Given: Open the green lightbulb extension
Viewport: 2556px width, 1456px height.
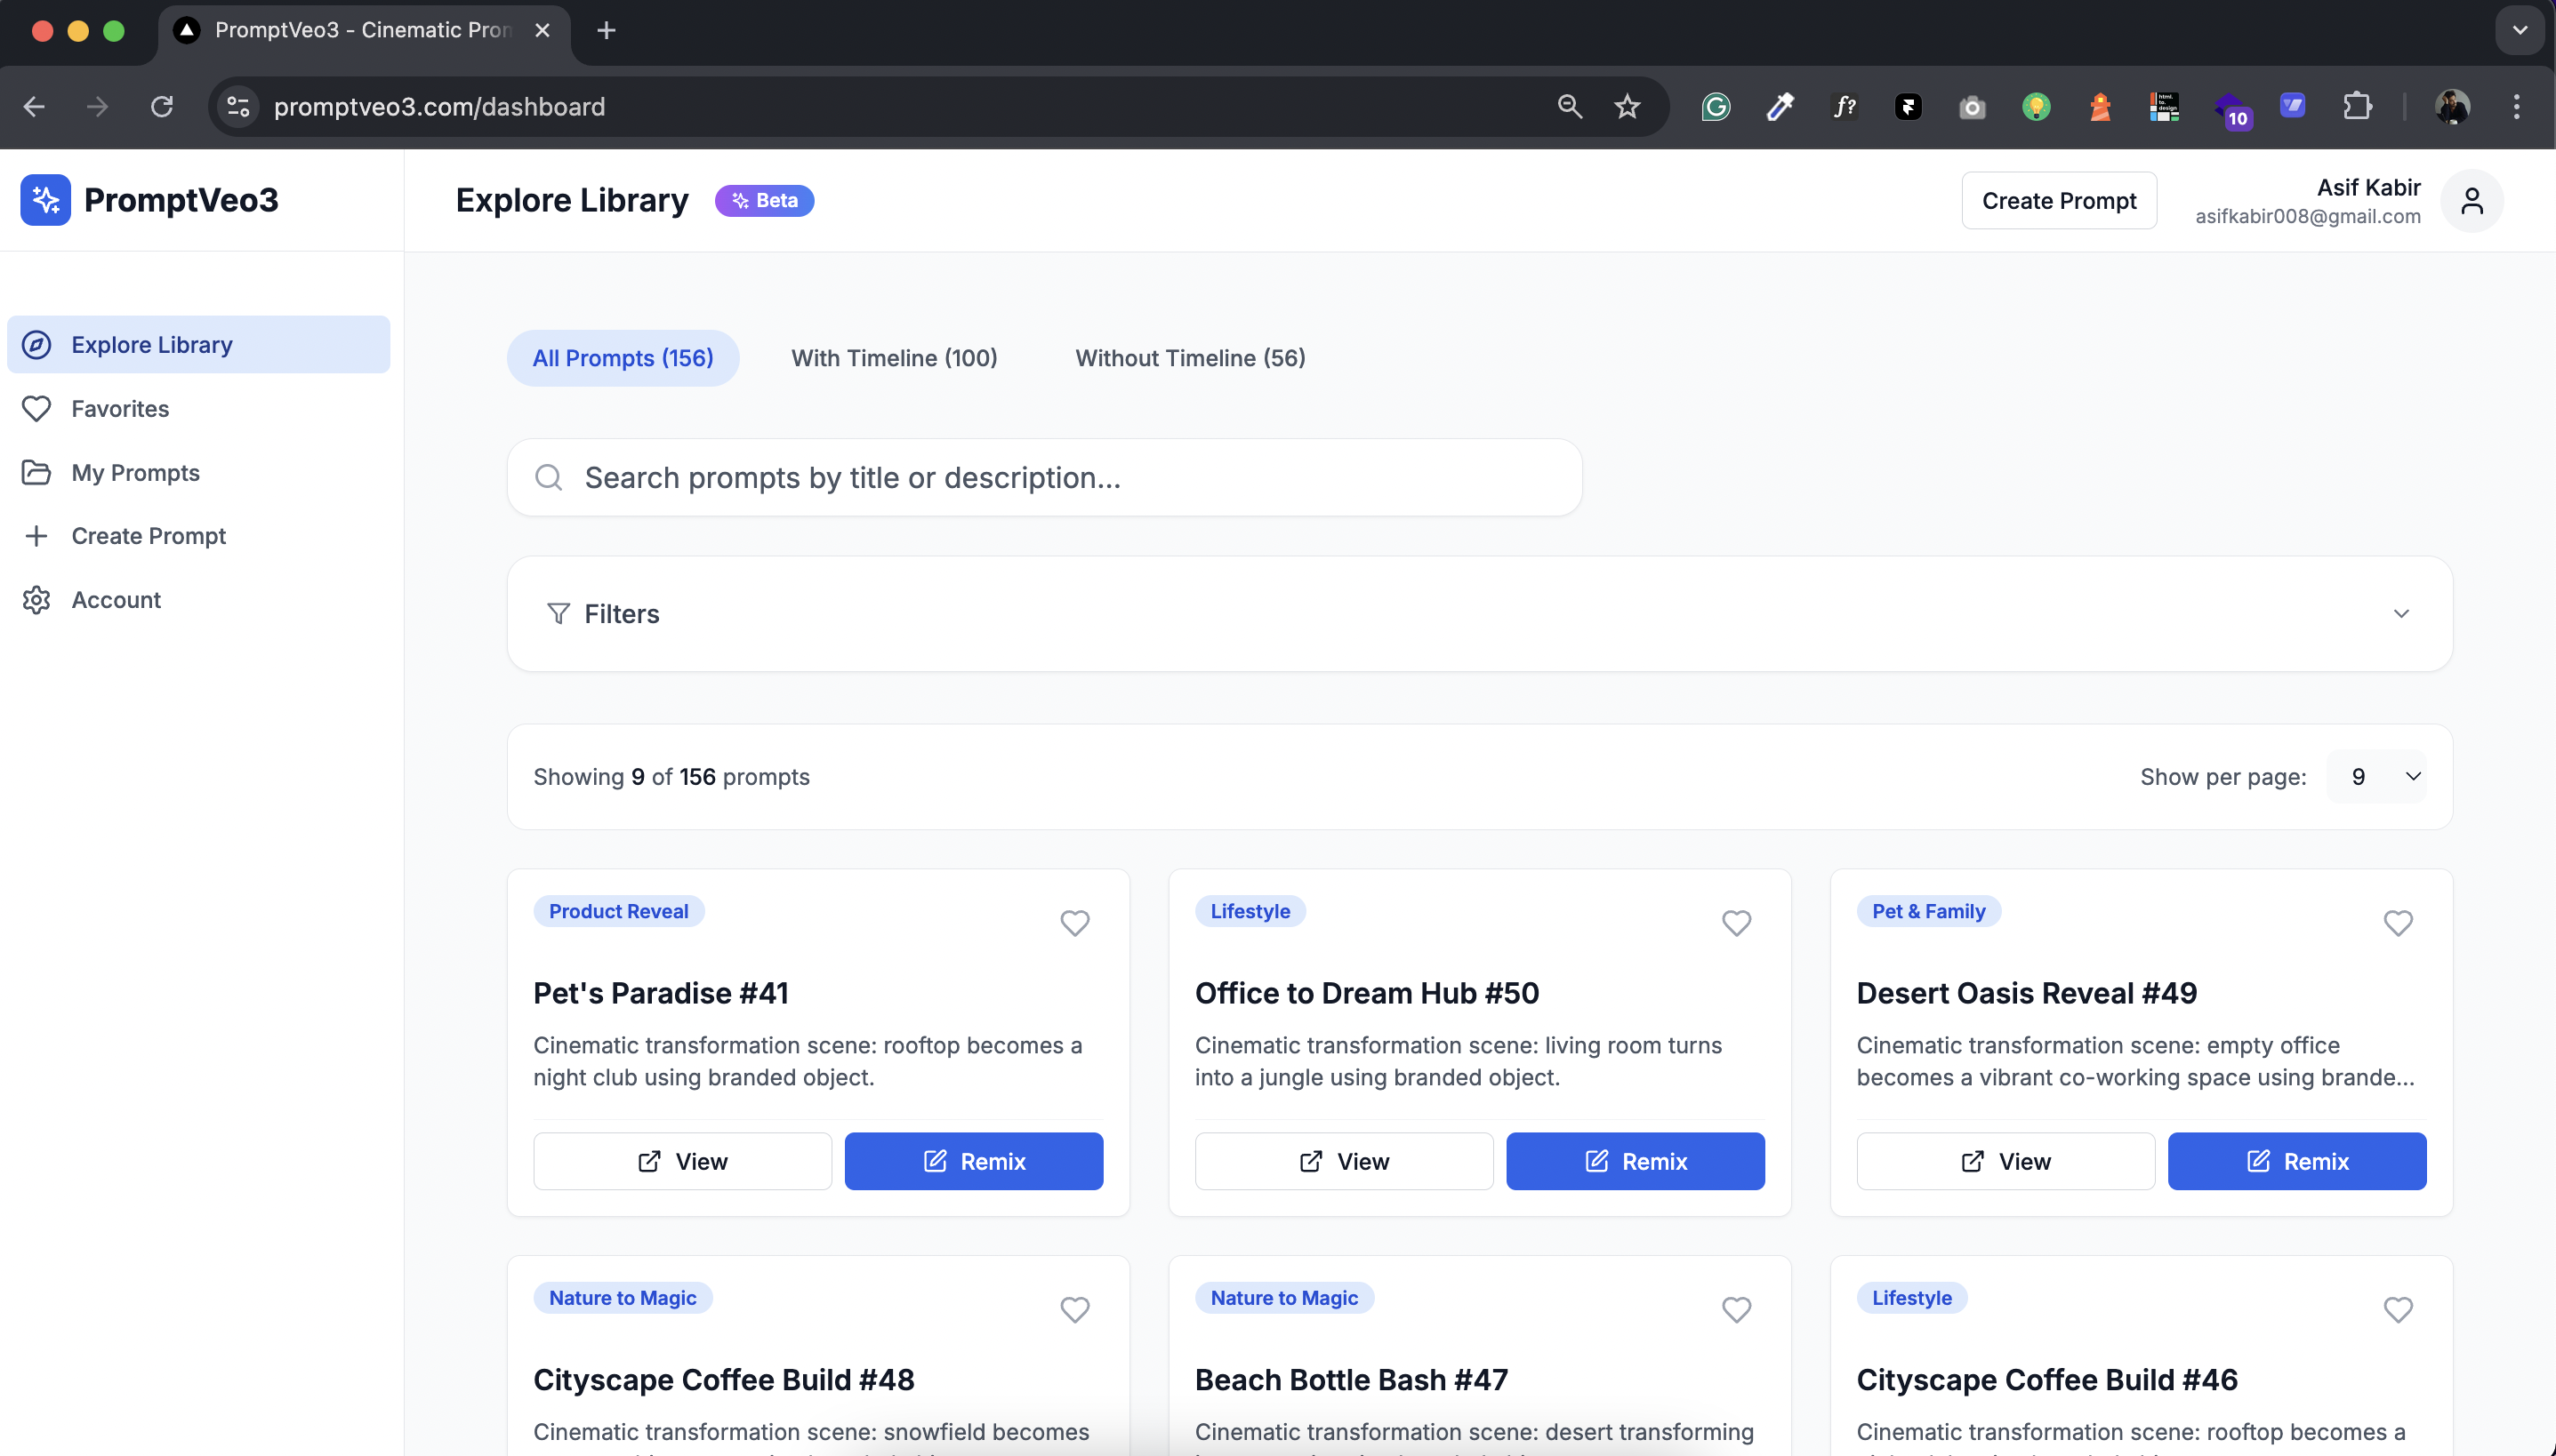Looking at the screenshot, I should 2036,106.
